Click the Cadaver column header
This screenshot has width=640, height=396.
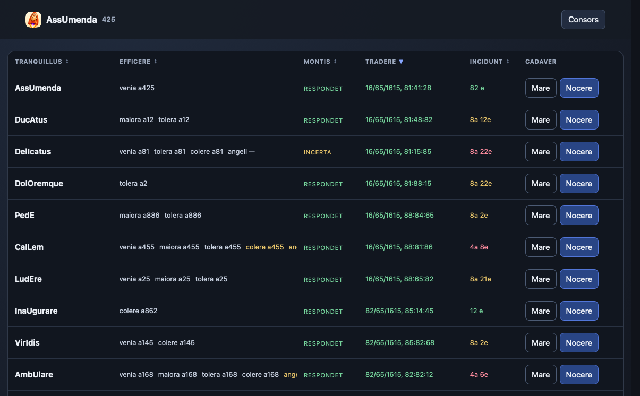click(541, 62)
